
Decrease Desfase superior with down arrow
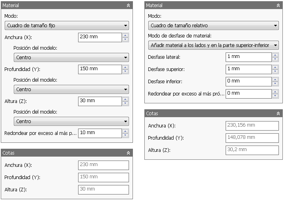(275, 71)
